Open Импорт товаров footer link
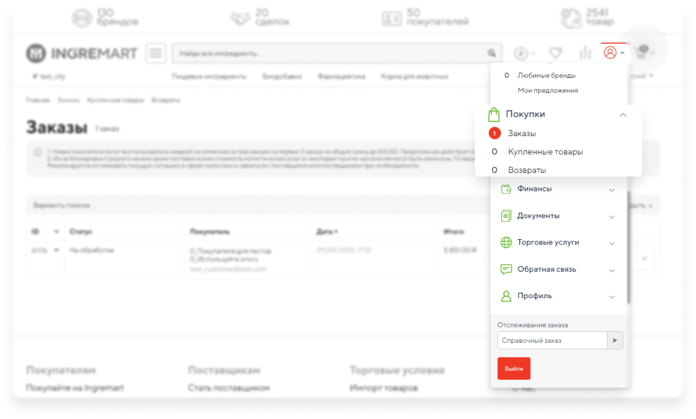 (x=383, y=388)
